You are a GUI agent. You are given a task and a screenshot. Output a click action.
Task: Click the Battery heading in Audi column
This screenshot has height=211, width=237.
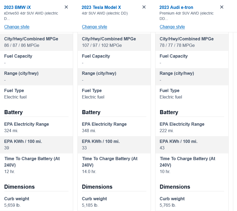(x=169, y=112)
